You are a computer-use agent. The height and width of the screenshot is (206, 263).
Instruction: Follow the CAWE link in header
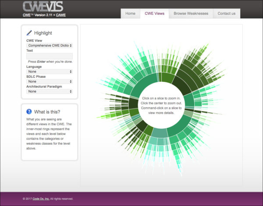61,15
